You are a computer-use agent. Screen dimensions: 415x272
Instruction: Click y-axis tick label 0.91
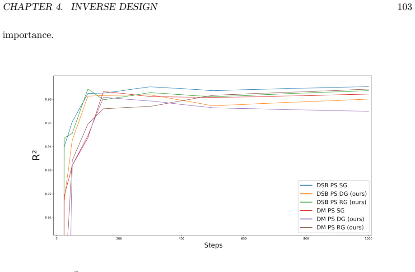click(48, 217)
